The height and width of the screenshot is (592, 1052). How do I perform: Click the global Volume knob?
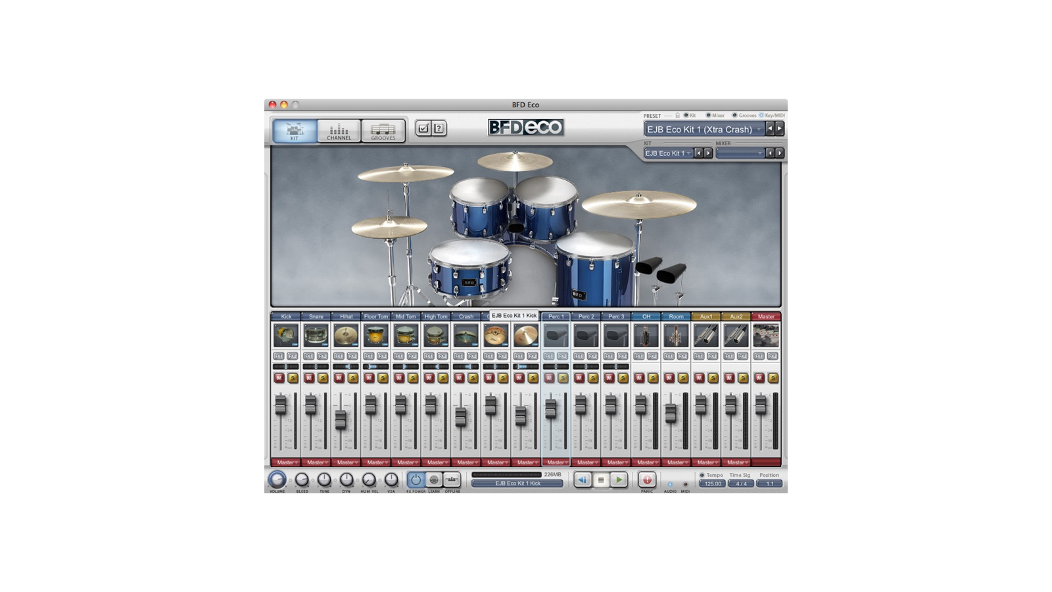pyautogui.click(x=277, y=480)
